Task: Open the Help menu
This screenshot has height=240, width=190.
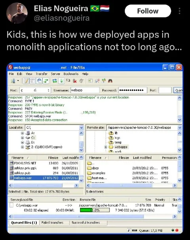Action: point(85,74)
